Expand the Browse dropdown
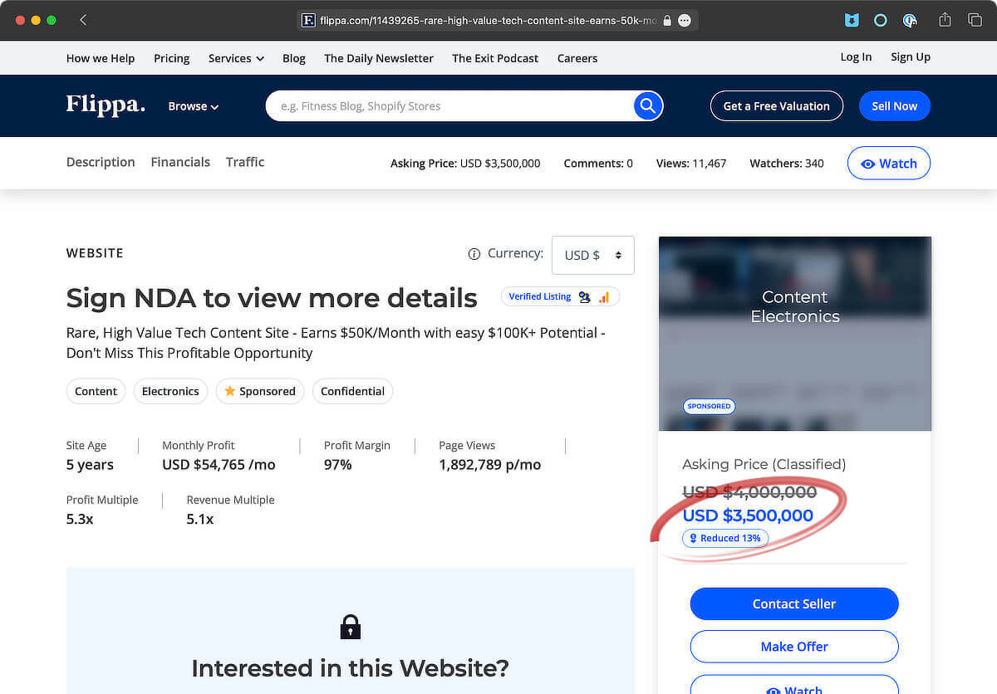The image size is (997, 694). pos(193,106)
